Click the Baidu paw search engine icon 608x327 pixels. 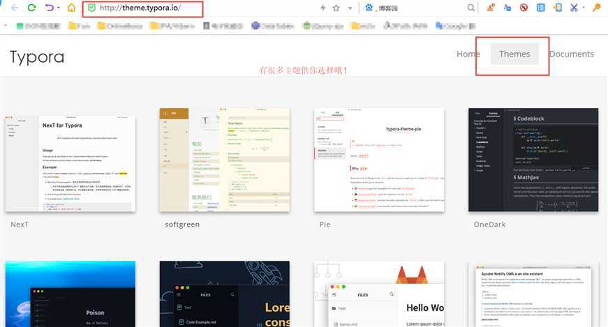coord(369,8)
